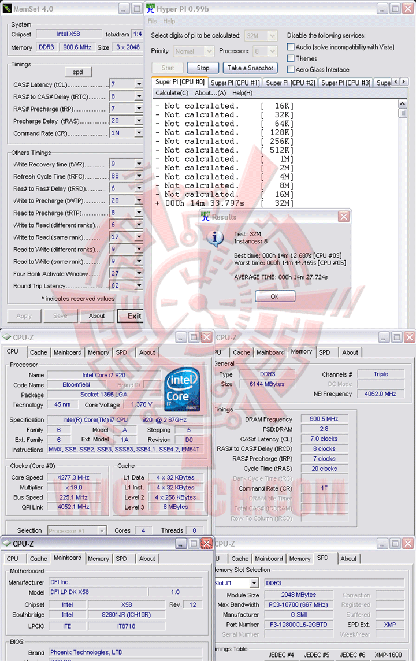Click the Intel X58 chipset field
The height and width of the screenshot is (661, 416).
(x=69, y=34)
